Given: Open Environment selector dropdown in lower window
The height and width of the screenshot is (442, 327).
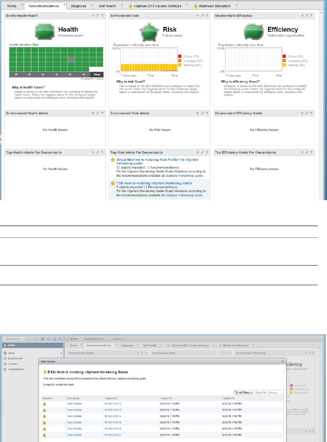Looking at the screenshot, I should (x=14, y=339).
